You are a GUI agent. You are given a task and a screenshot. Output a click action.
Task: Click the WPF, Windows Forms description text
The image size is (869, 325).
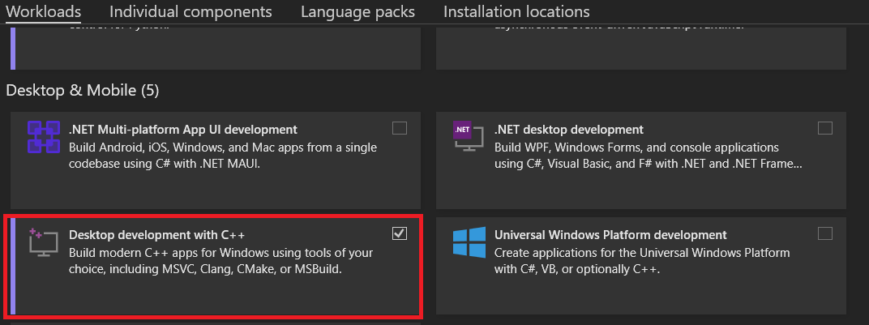(x=649, y=156)
